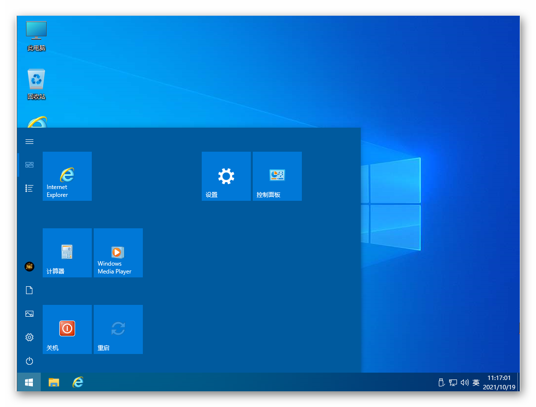This screenshot has height=407, width=536.
Task: Open Settings gear in start sidebar
Action: pos(29,337)
